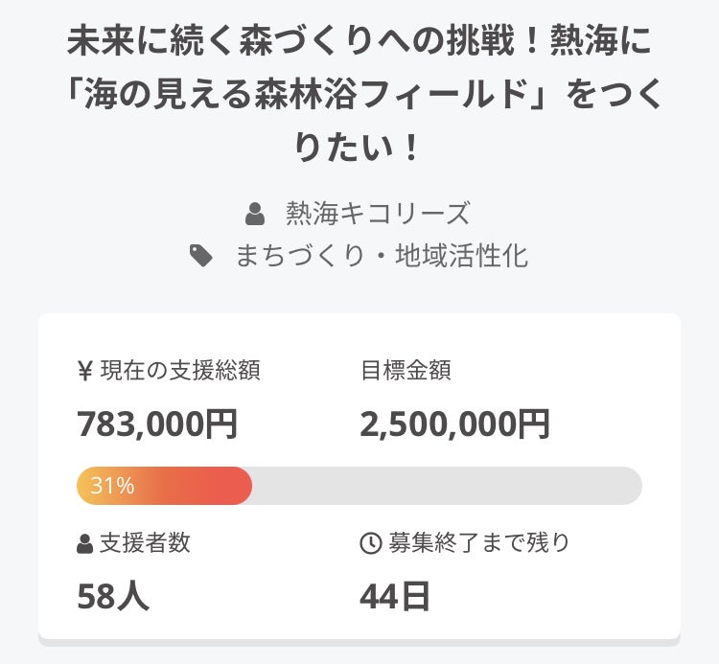The width and height of the screenshot is (719, 664).
Task: Click the 現在の支援総額 label
Action: pyautogui.click(x=180, y=371)
